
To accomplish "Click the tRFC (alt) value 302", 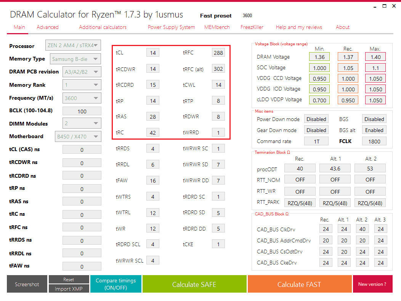I will pos(218,68).
